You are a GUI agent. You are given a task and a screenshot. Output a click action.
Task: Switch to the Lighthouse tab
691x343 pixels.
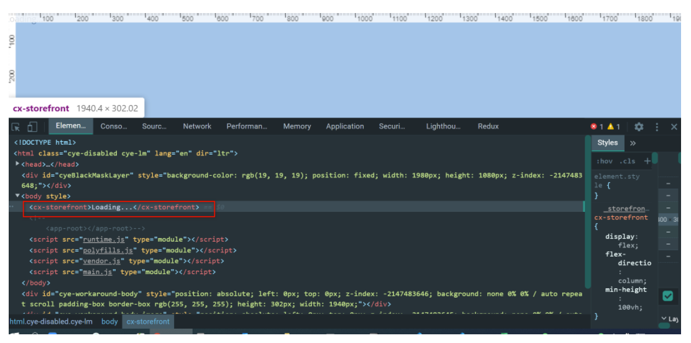coord(443,126)
